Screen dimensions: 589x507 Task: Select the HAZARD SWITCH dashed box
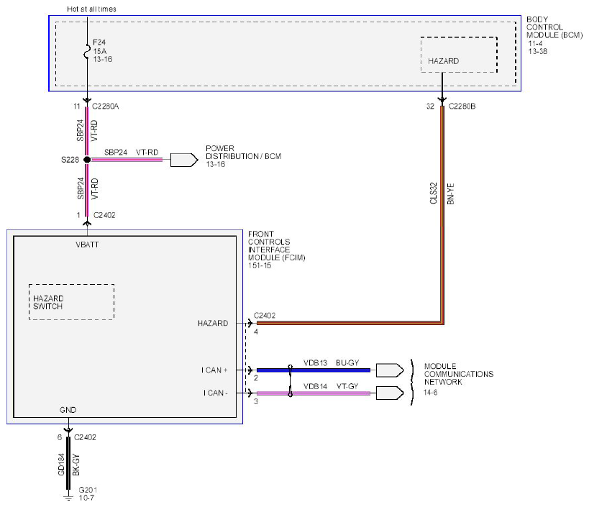point(71,302)
